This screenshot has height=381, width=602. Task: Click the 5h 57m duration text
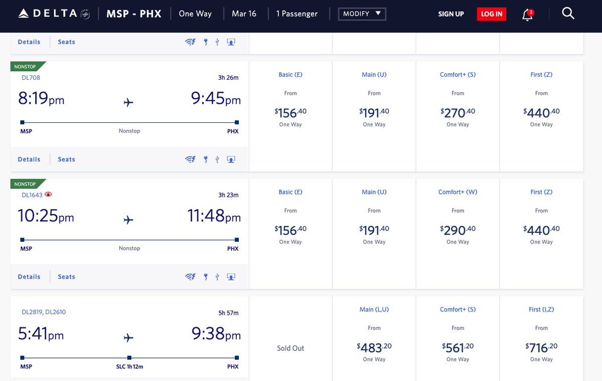pyautogui.click(x=229, y=313)
